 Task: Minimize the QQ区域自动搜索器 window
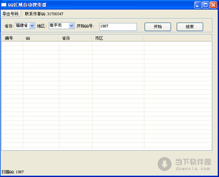coord(197,5)
